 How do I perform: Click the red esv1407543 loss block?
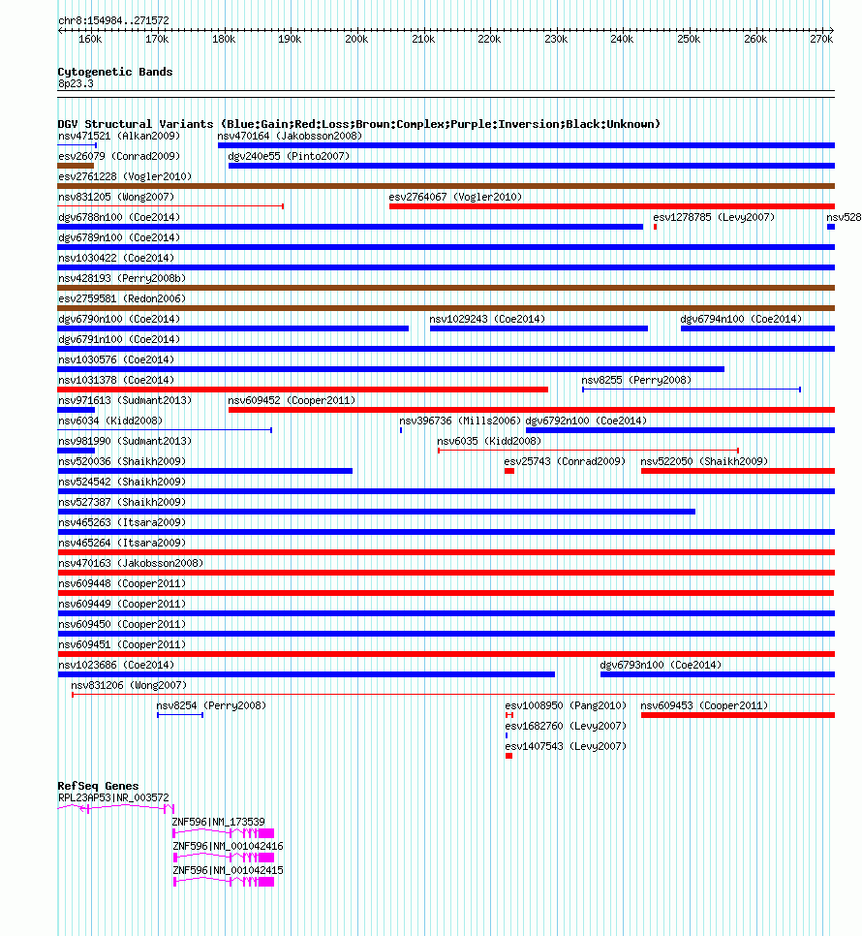(x=508, y=756)
